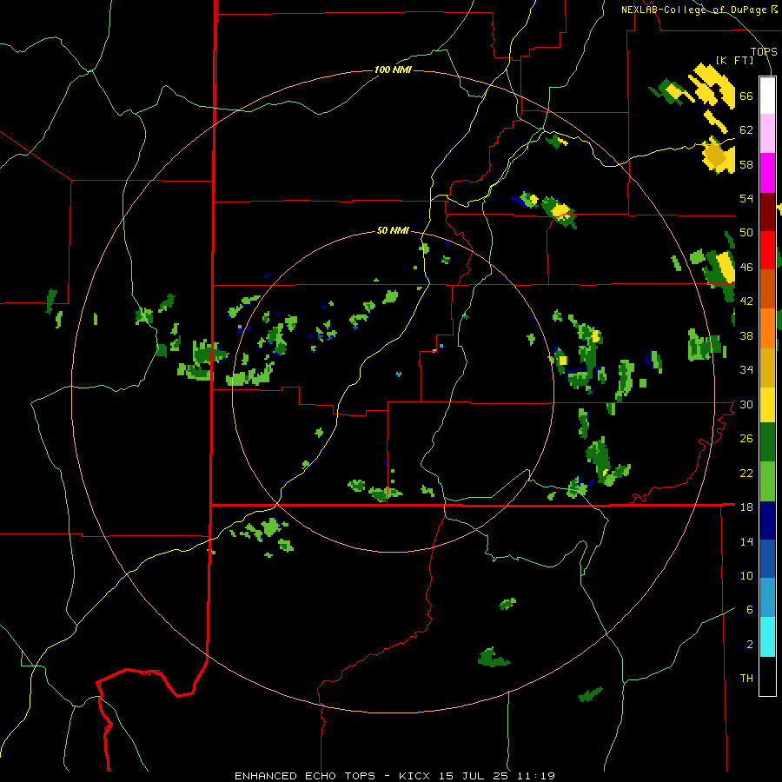Click the "58" legend value
The width and height of the screenshot is (782, 782).
[746, 164]
